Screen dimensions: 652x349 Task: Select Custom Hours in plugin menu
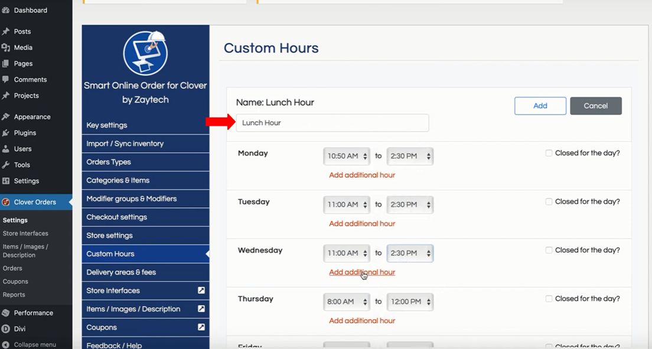pos(145,254)
